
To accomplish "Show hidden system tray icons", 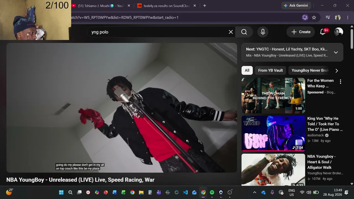I will click(254, 192).
